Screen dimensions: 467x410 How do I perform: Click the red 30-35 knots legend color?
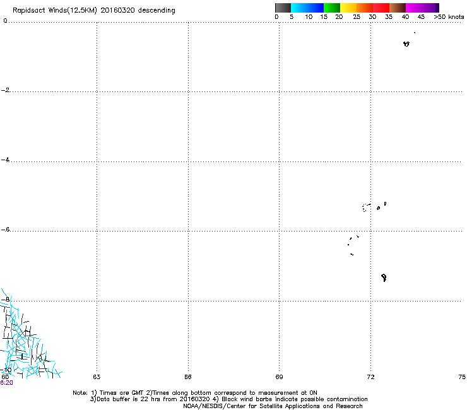click(x=381, y=8)
